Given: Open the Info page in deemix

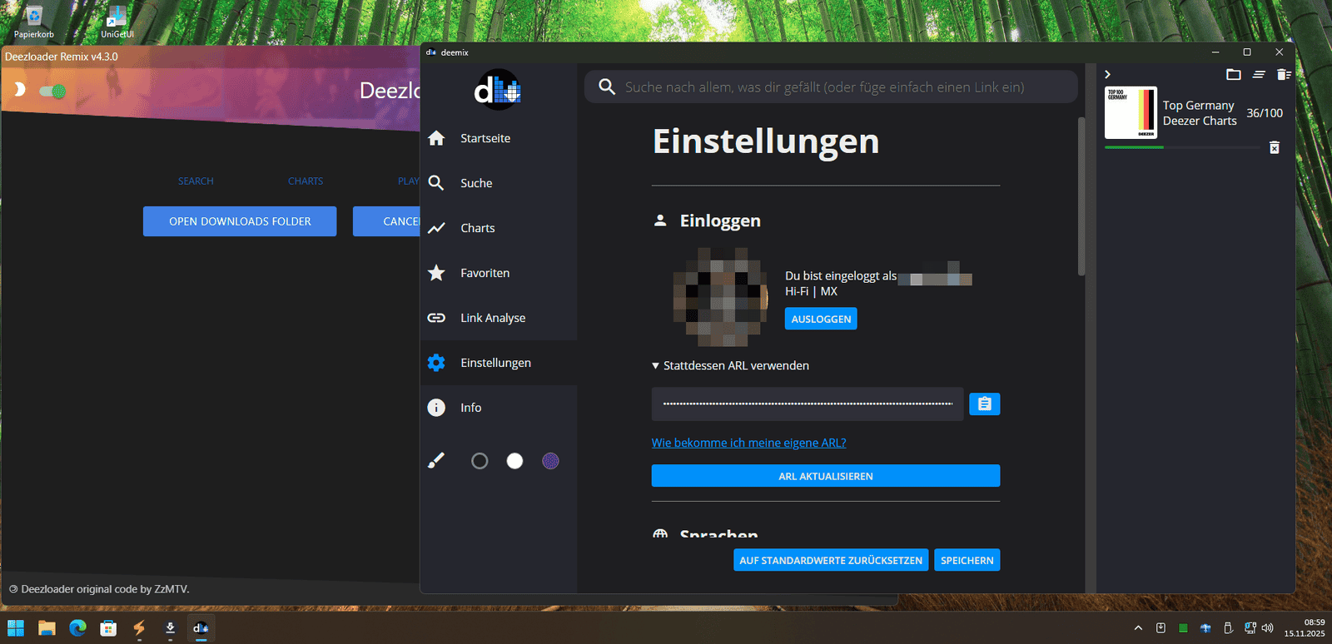Looking at the screenshot, I should coord(499,408).
